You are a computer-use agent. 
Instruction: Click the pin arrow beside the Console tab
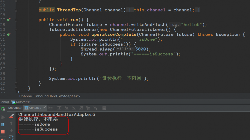coord(45,108)
